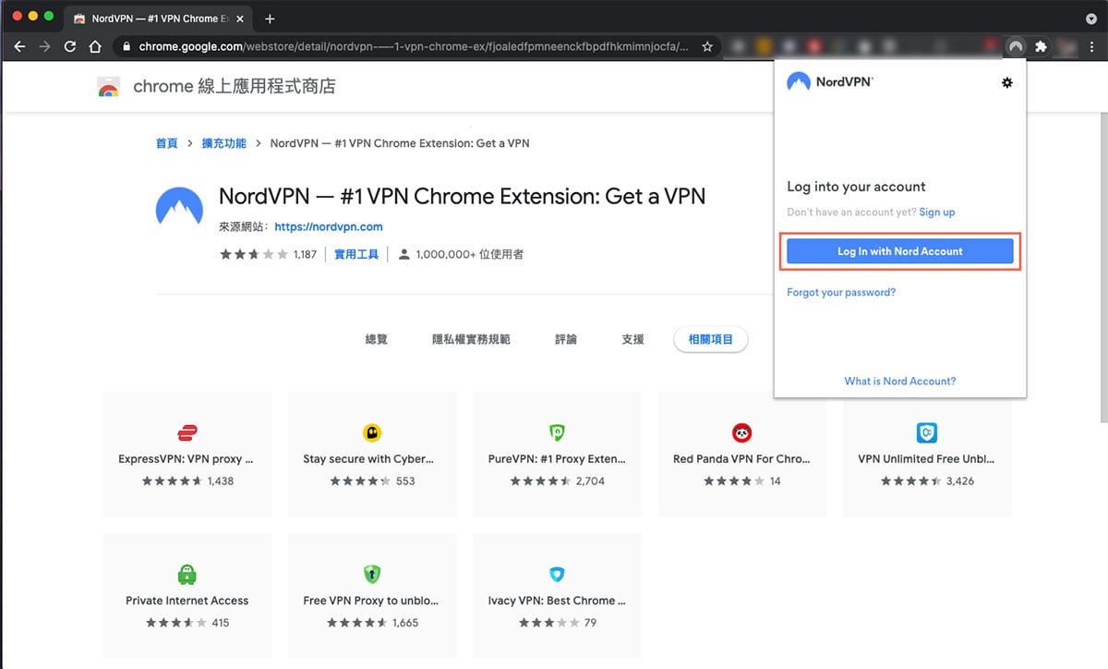The height and width of the screenshot is (669, 1108).
Task: Switch to the 評論 reviews tab
Action: (566, 339)
